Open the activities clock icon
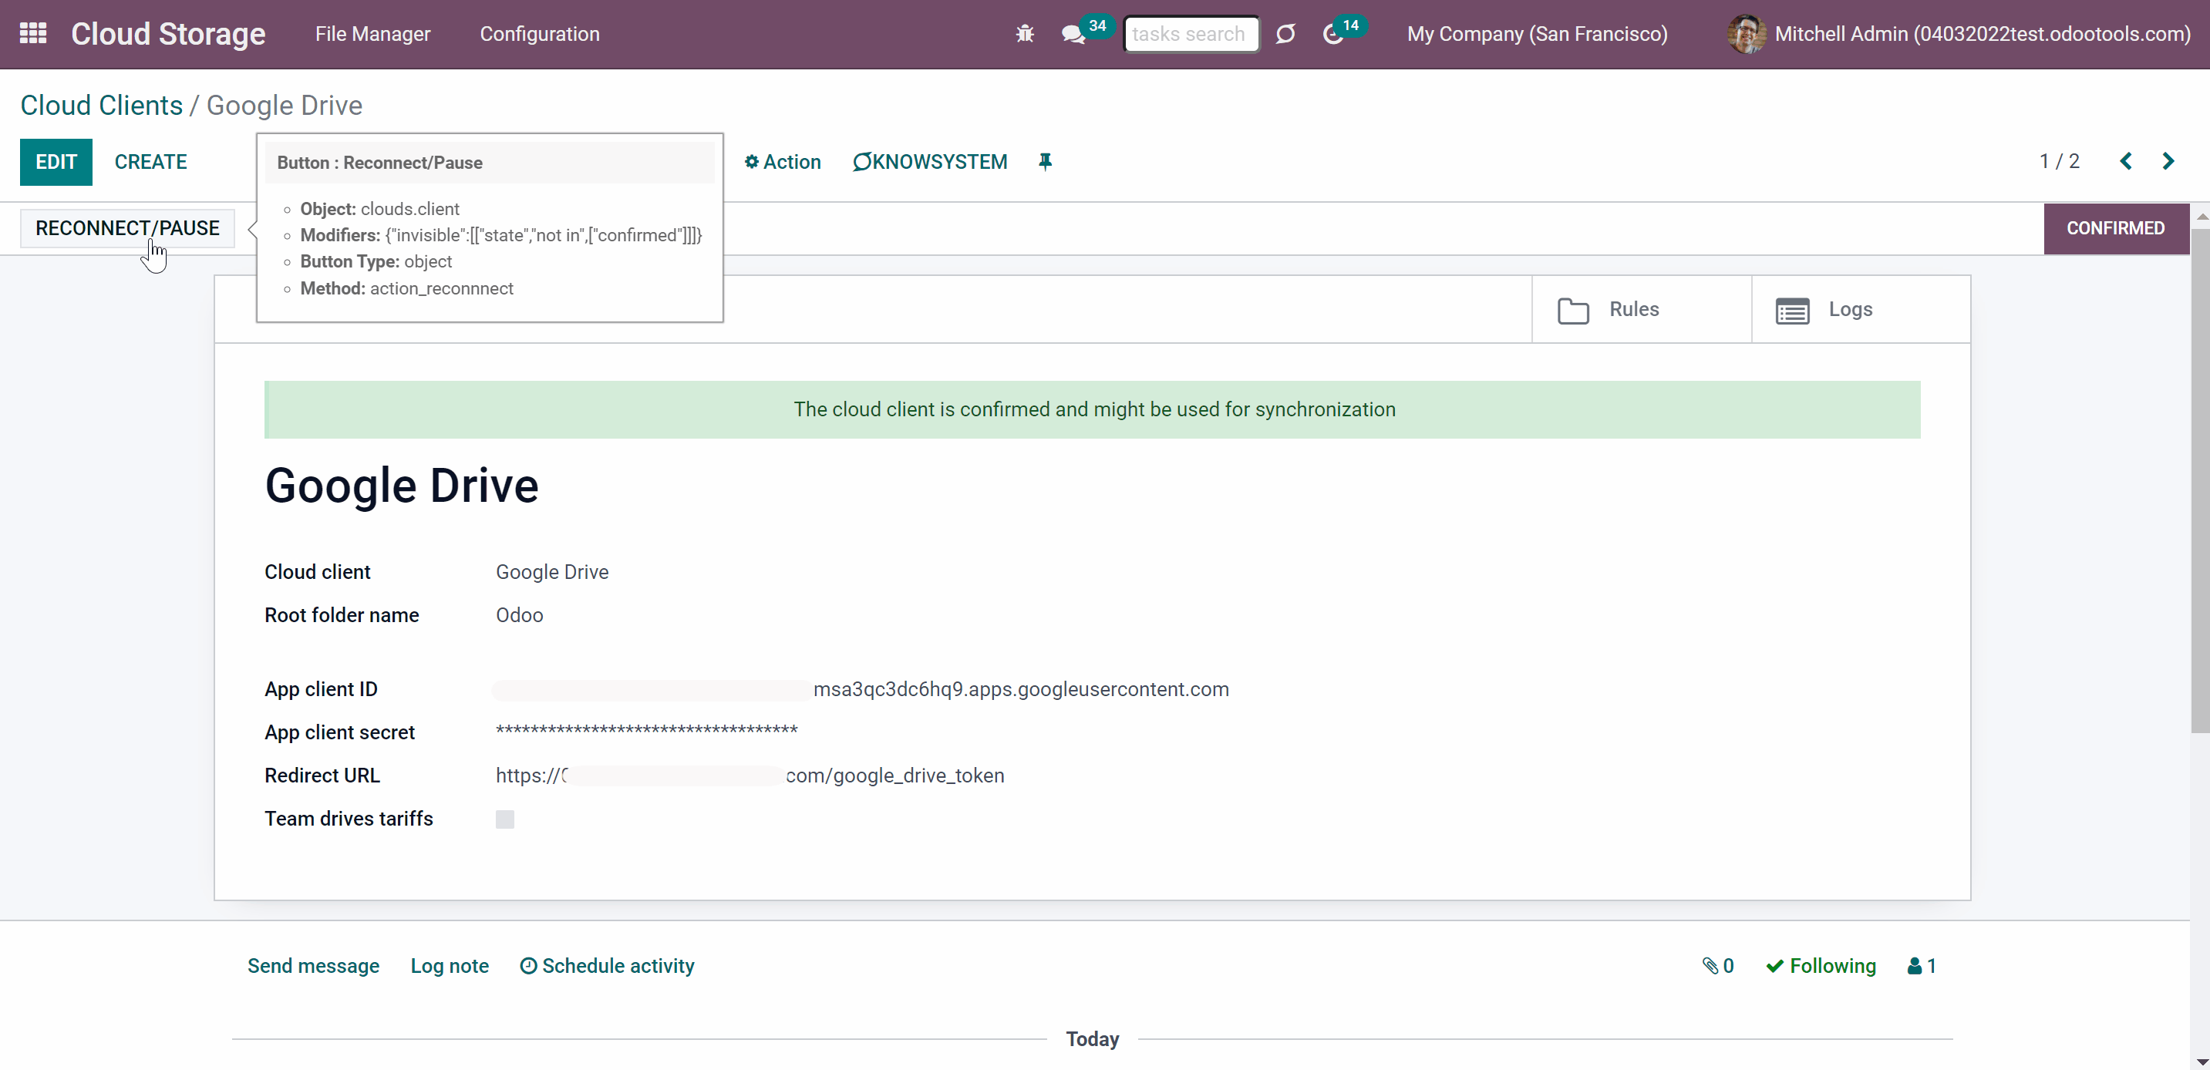The image size is (2210, 1070). 1332,34
